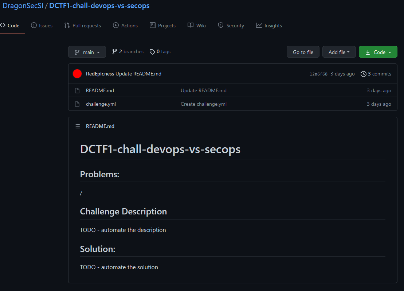Click the Go to file button
This screenshot has height=291, width=404.
click(x=303, y=52)
